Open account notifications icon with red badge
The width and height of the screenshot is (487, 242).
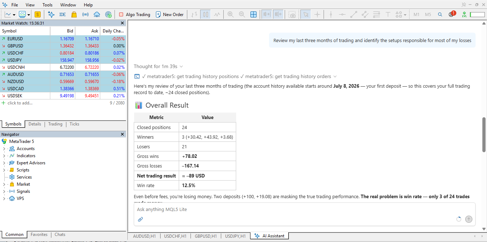[x=452, y=14]
